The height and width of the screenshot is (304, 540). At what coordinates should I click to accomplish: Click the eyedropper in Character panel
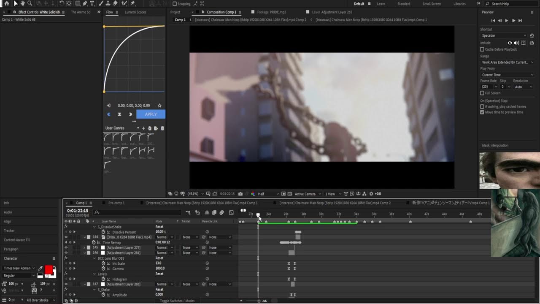40,268
